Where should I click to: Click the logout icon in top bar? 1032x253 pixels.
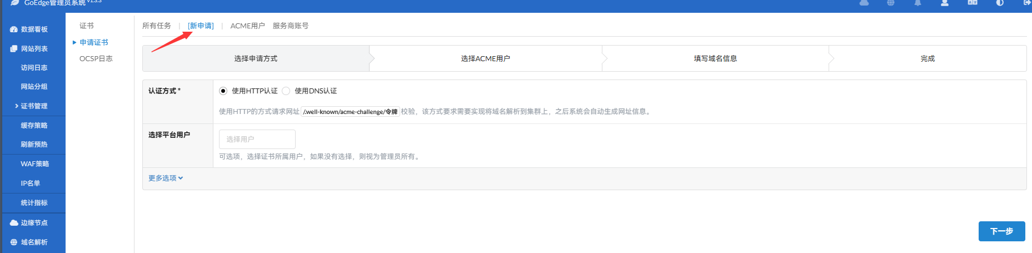pyautogui.click(x=1027, y=3)
